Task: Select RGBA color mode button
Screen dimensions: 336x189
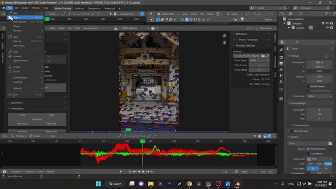Action: click(x=328, y=164)
